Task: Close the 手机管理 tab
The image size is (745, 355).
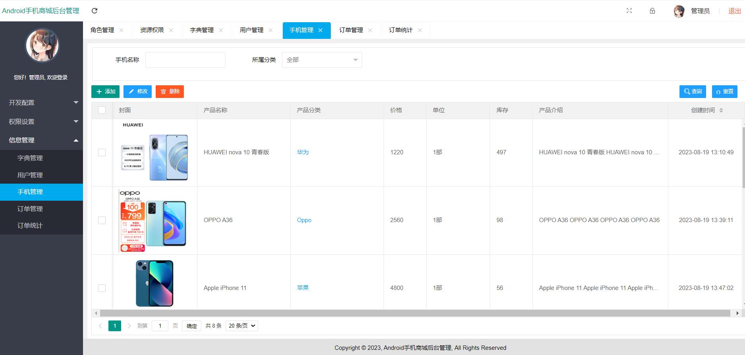Action: click(x=320, y=30)
